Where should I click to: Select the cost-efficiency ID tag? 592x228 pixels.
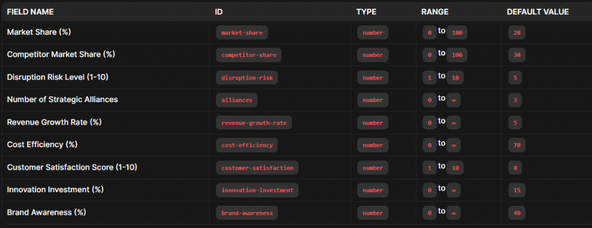coord(247,145)
